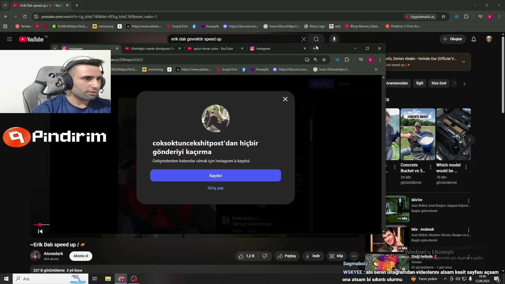The width and height of the screenshot is (505, 284).
Task: Go back in the rear Chrome window
Action: (6, 17)
